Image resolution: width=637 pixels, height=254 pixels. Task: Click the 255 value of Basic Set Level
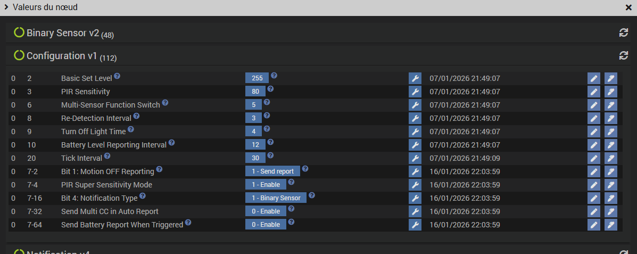click(x=257, y=78)
